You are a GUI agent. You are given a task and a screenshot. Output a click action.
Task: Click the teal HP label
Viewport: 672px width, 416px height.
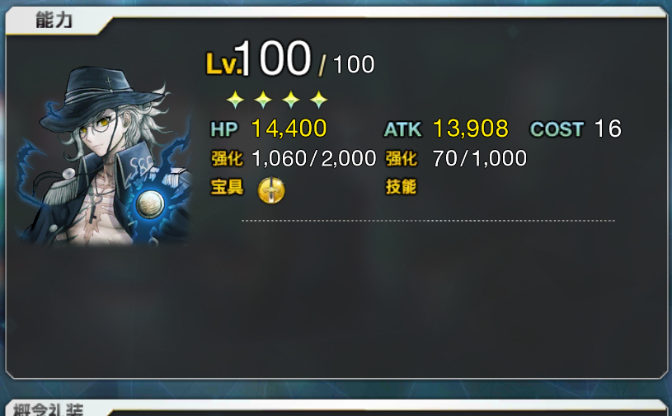pos(224,129)
